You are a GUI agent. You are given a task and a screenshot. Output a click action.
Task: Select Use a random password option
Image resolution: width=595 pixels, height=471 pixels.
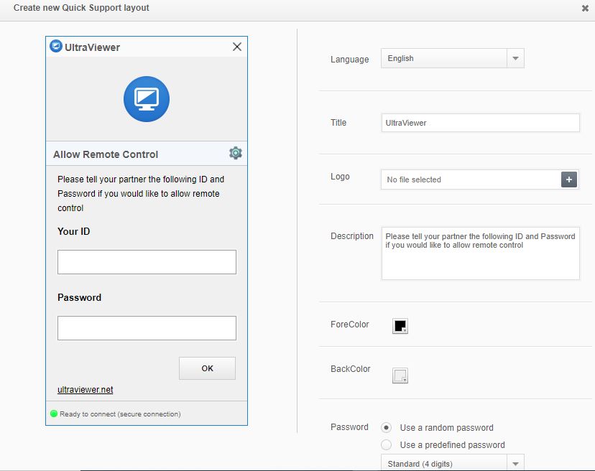tap(387, 427)
